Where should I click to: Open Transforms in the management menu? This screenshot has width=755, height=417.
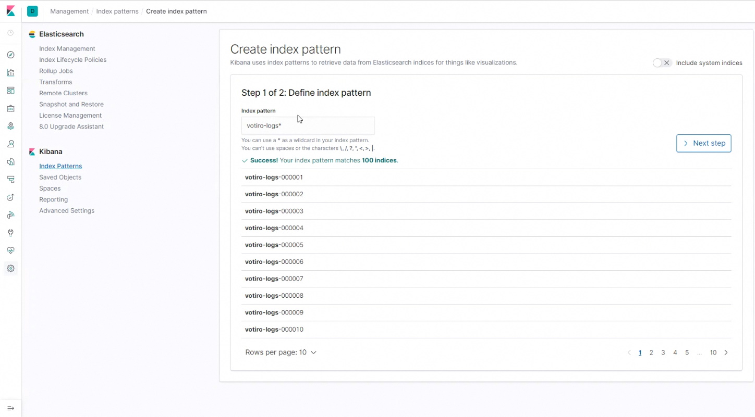click(56, 82)
